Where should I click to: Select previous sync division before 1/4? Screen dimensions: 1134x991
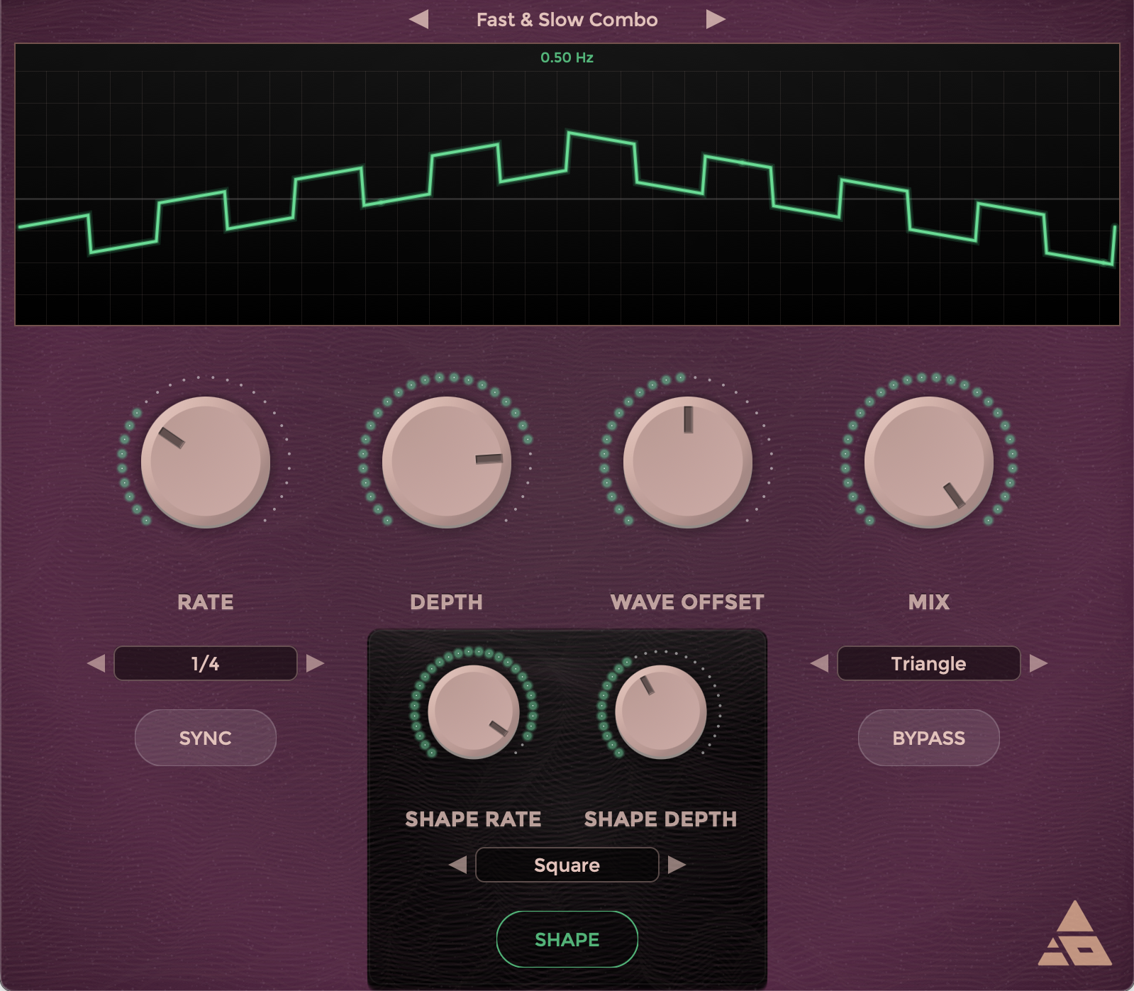coord(96,663)
